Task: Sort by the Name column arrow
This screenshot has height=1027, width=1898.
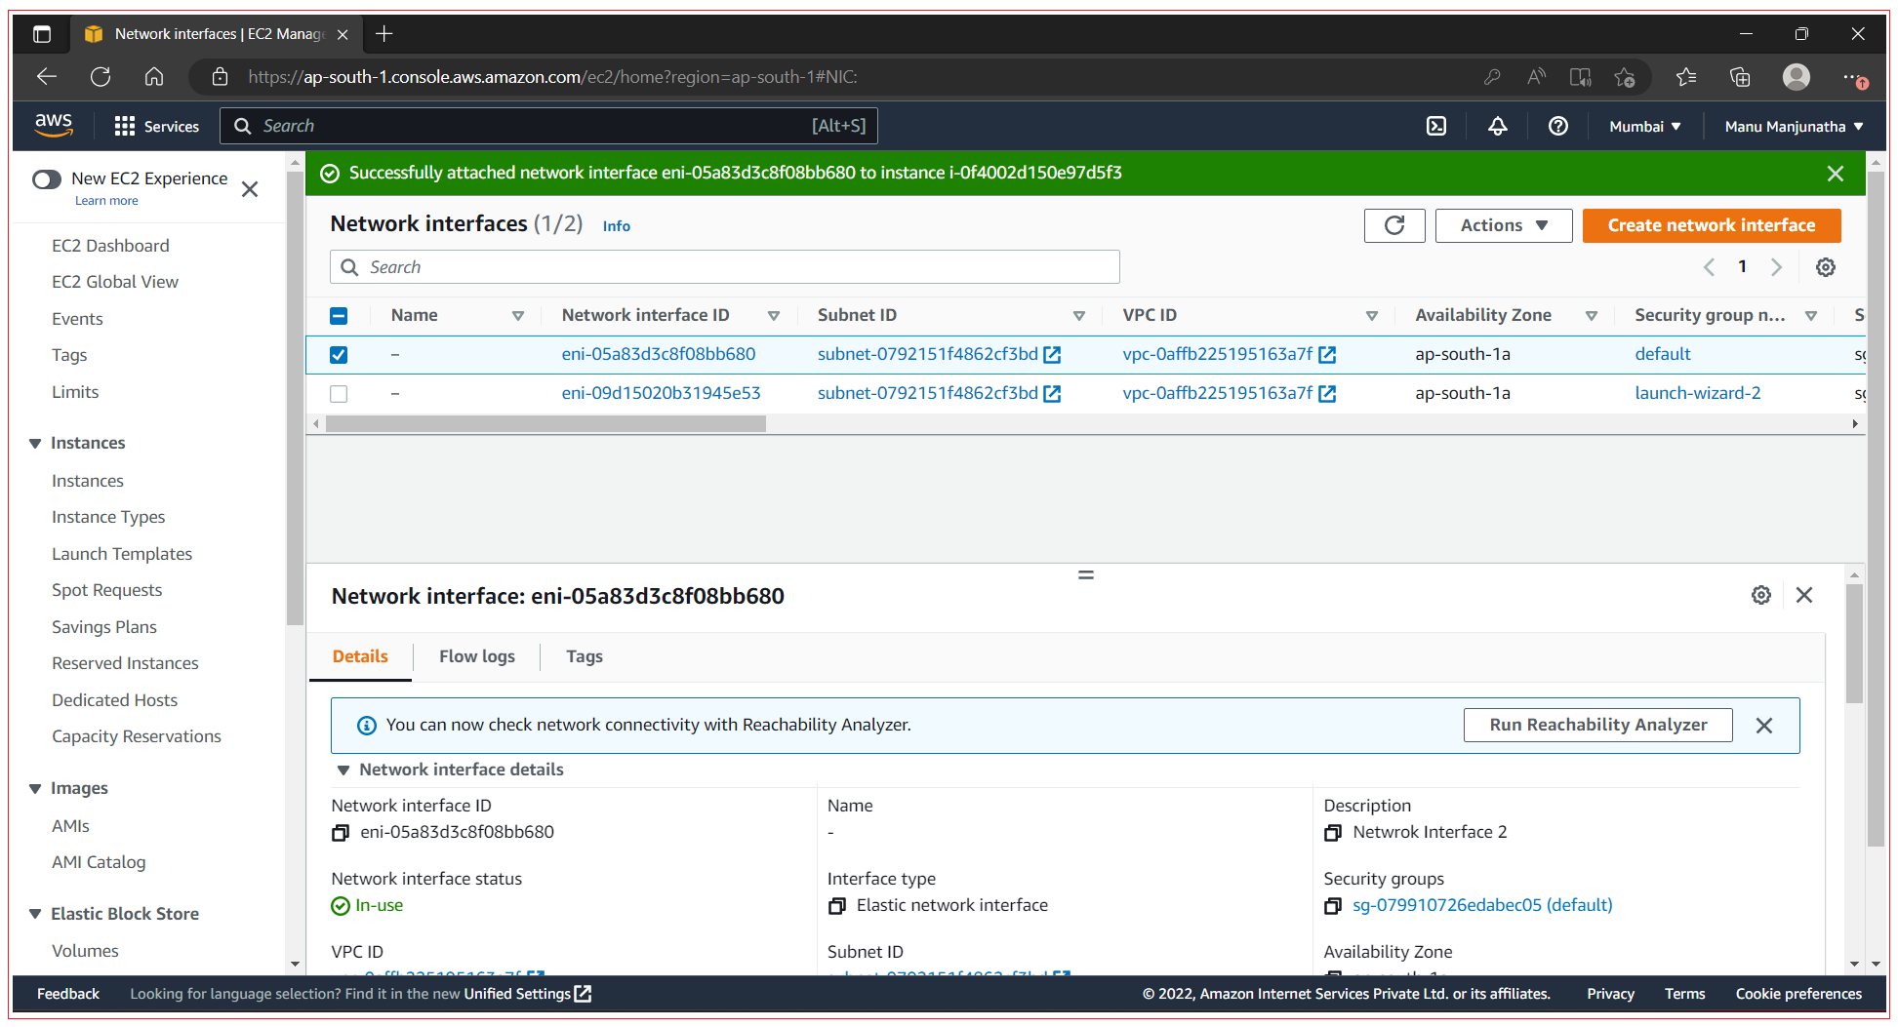Action: [x=518, y=316]
